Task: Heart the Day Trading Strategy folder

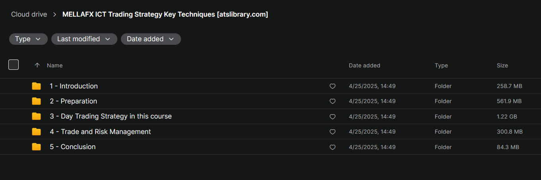Action: pyautogui.click(x=333, y=117)
